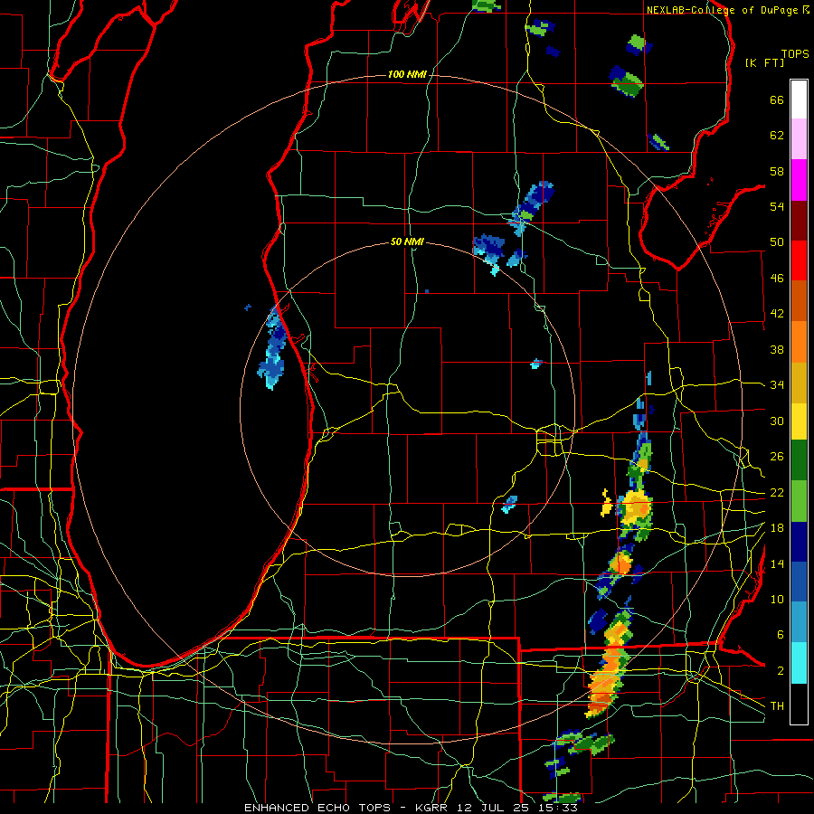The height and width of the screenshot is (814, 814).
Task: Select the "TOPS" legend heading
Action: click(795, 53)
